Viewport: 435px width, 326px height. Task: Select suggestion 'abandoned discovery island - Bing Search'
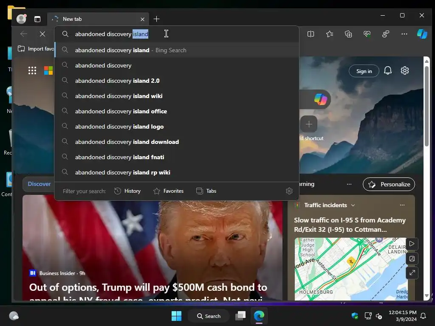coord(177,50)
